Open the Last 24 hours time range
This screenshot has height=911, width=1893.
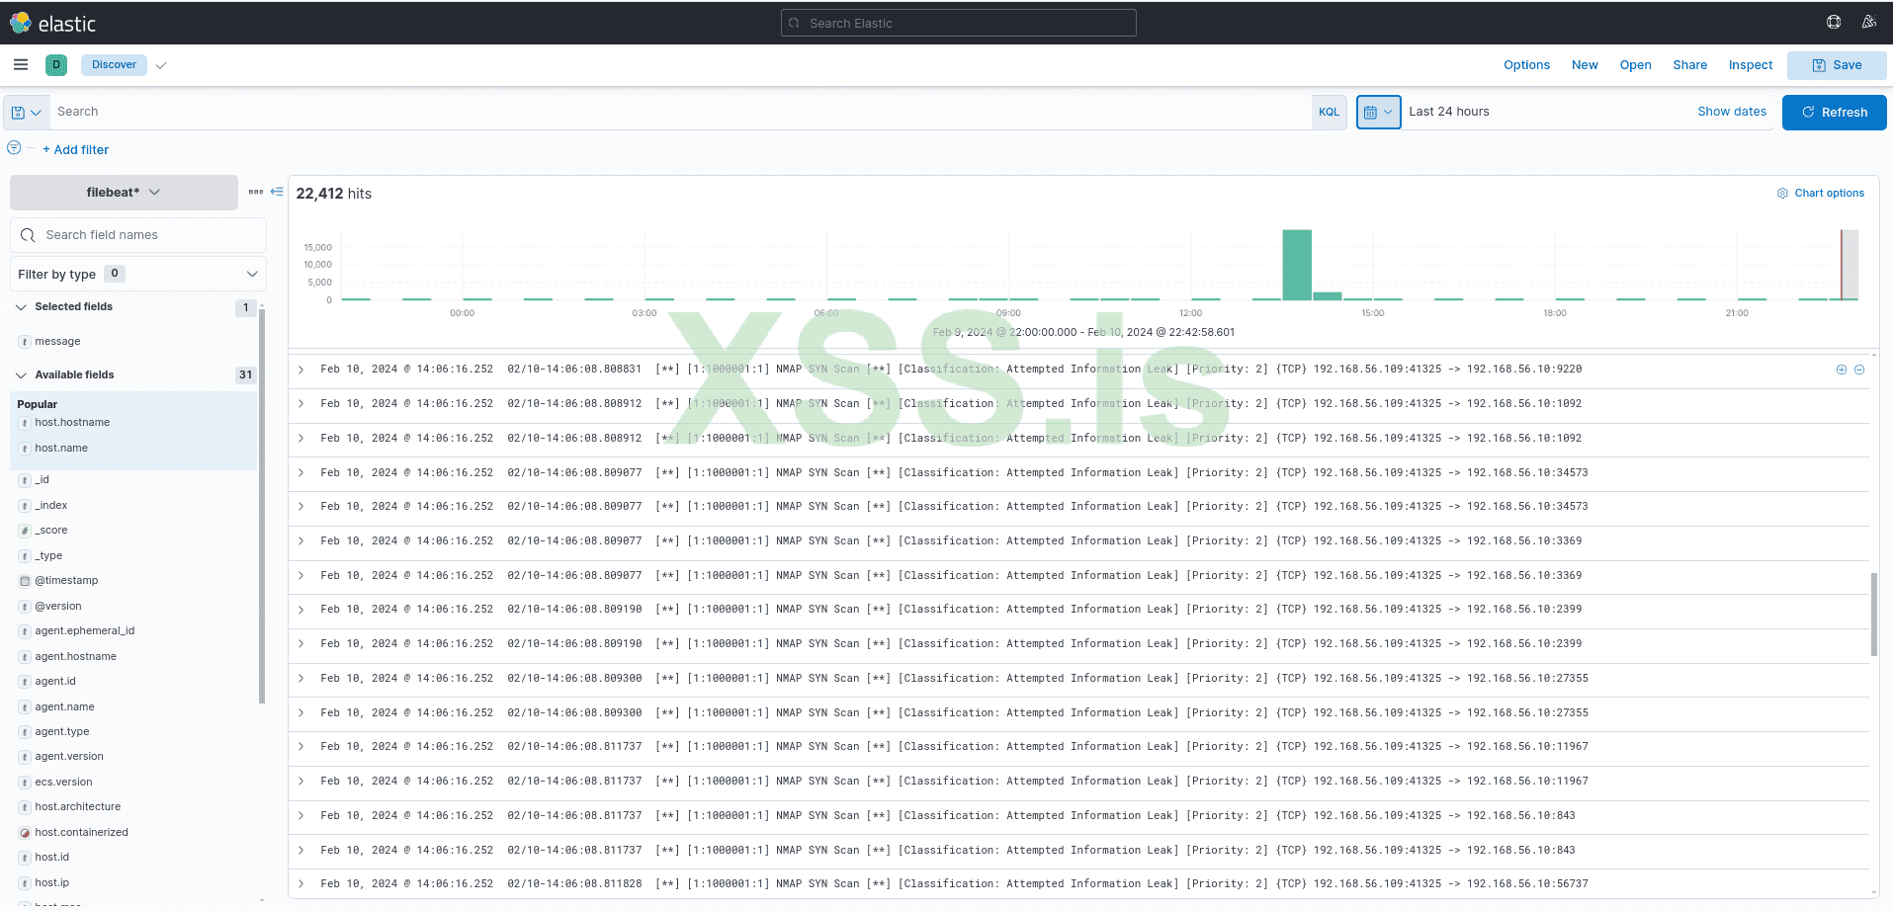(x=1448, y=112)
